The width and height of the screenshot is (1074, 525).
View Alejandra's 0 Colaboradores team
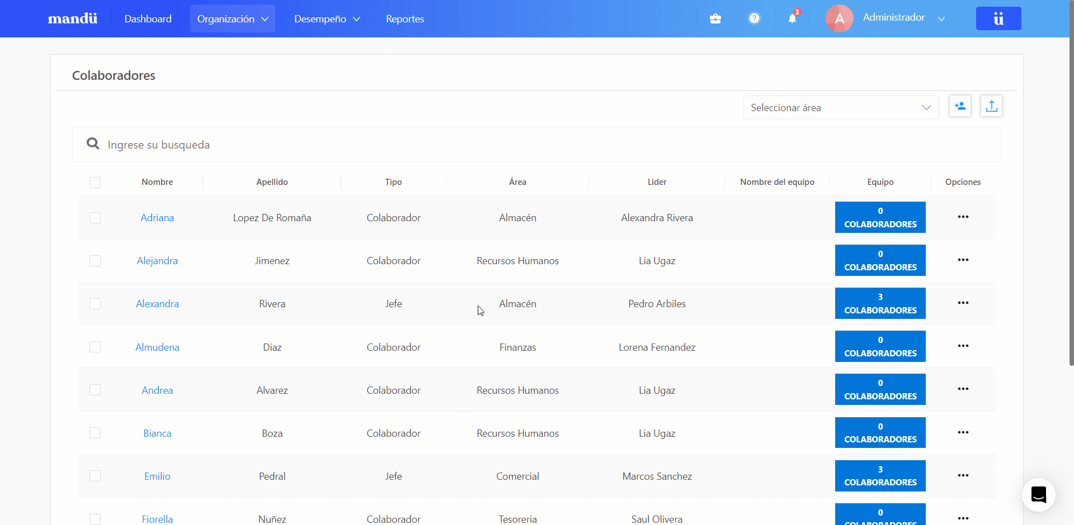tap(880, 260)
